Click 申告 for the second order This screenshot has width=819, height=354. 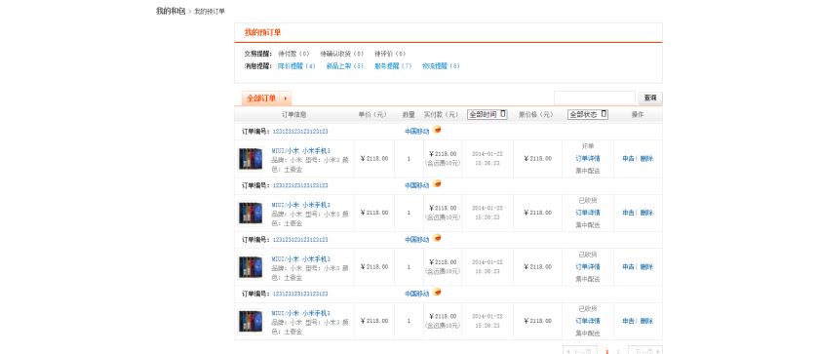(x=628, y=213)
